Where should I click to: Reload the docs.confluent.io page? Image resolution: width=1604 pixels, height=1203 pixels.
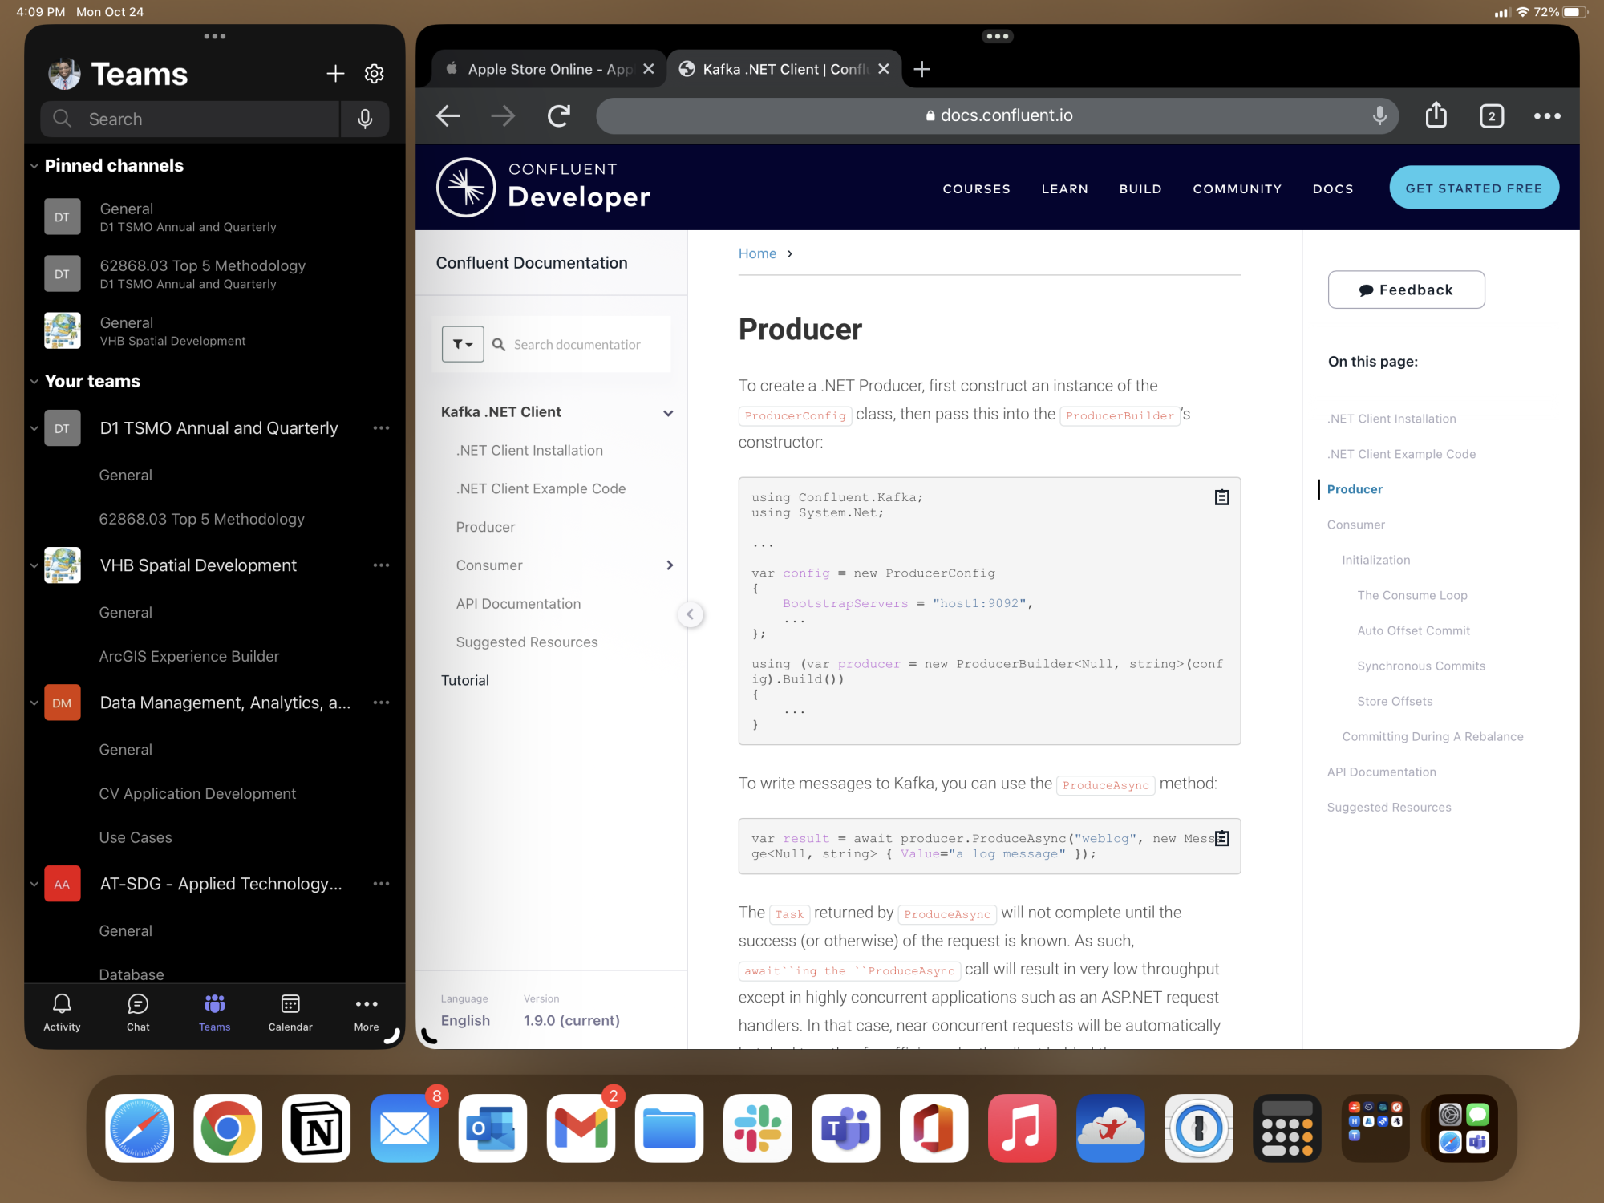(559, 116)
